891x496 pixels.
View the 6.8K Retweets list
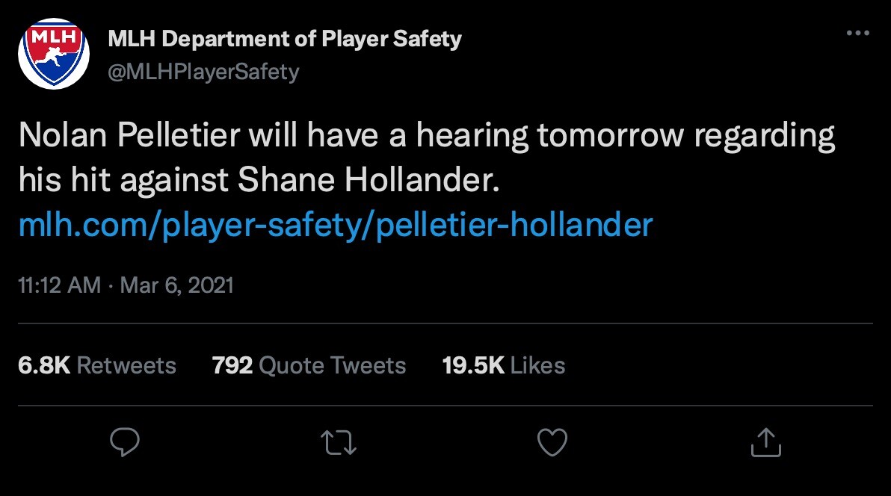[x=96, y=365]
